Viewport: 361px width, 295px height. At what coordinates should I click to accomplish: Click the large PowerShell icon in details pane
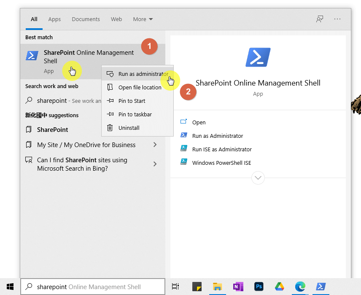(258, 57)
